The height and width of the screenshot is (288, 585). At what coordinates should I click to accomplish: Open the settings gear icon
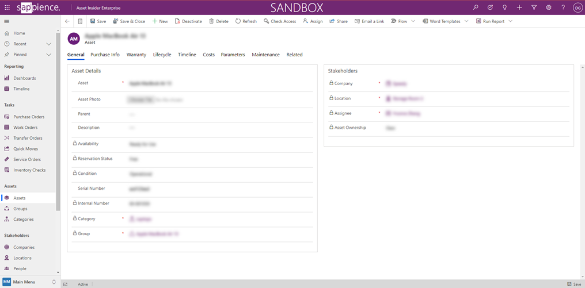(x=549, y=7)
